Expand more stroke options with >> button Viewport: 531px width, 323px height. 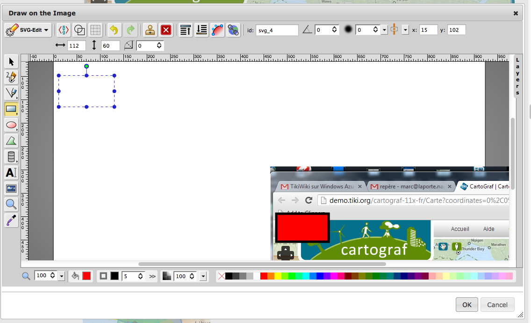coord(152,276)
